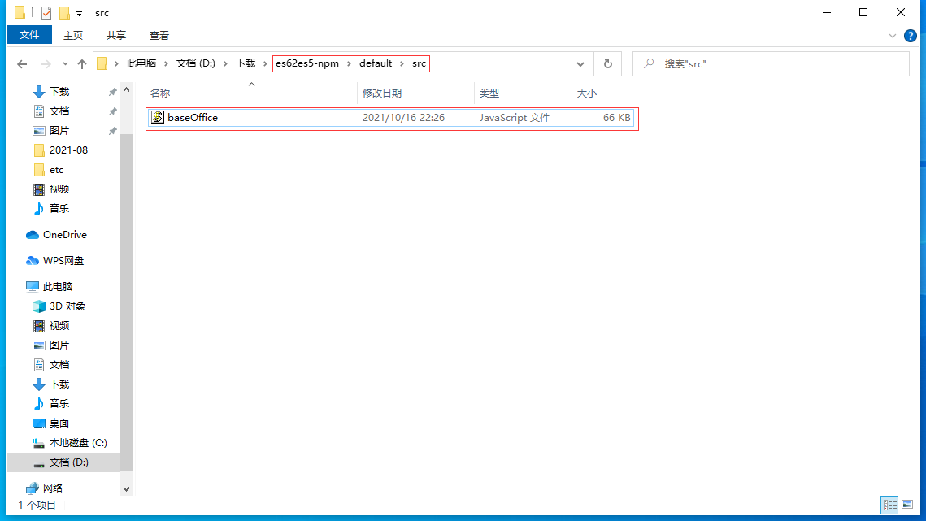Switch to large icons view layout
This screenshot has width=926, height=521.
(x=907, y=505)
